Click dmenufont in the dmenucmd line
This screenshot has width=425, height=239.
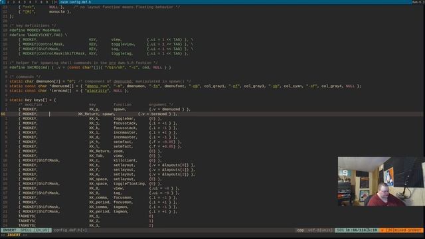tap(174, 86)
